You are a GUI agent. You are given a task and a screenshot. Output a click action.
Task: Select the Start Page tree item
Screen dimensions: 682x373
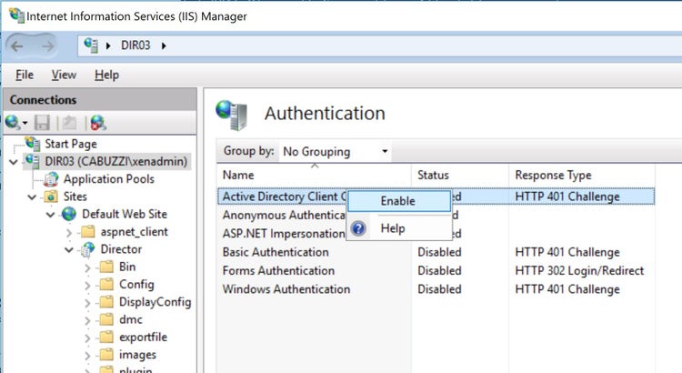click(x=71, y=144)
